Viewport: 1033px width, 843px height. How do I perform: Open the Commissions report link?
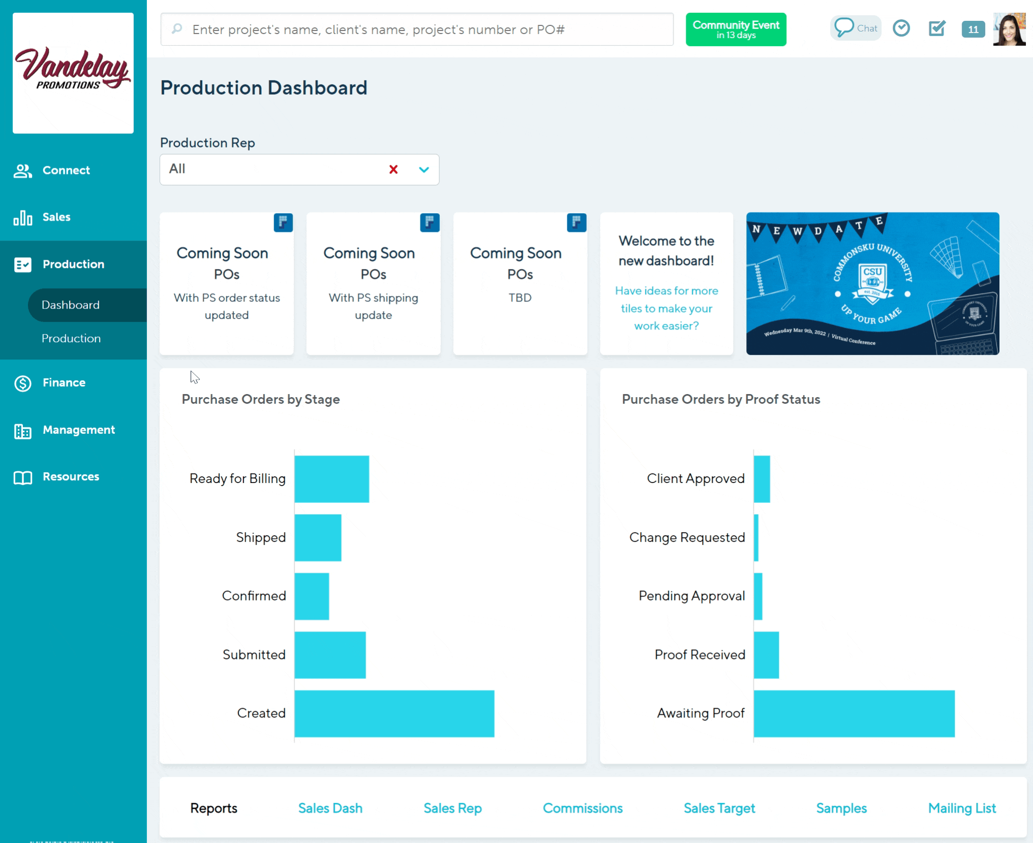tap(583, 808)
